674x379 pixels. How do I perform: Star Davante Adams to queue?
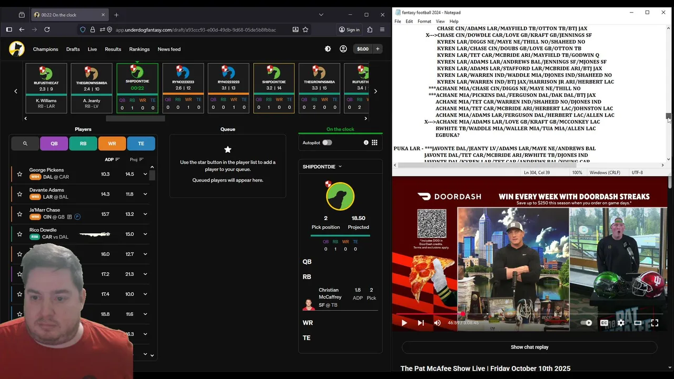[19, 194]
